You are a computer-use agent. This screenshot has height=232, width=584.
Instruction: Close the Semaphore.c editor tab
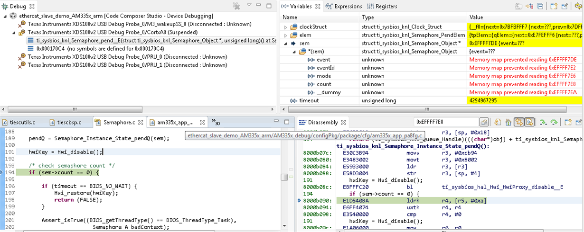[x=141, y=122]
